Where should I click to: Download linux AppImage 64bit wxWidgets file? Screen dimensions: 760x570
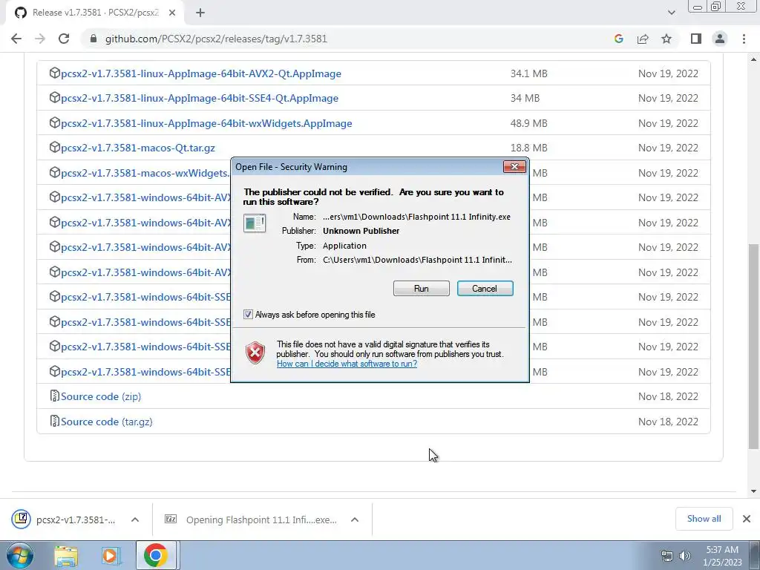coord(206,124)
